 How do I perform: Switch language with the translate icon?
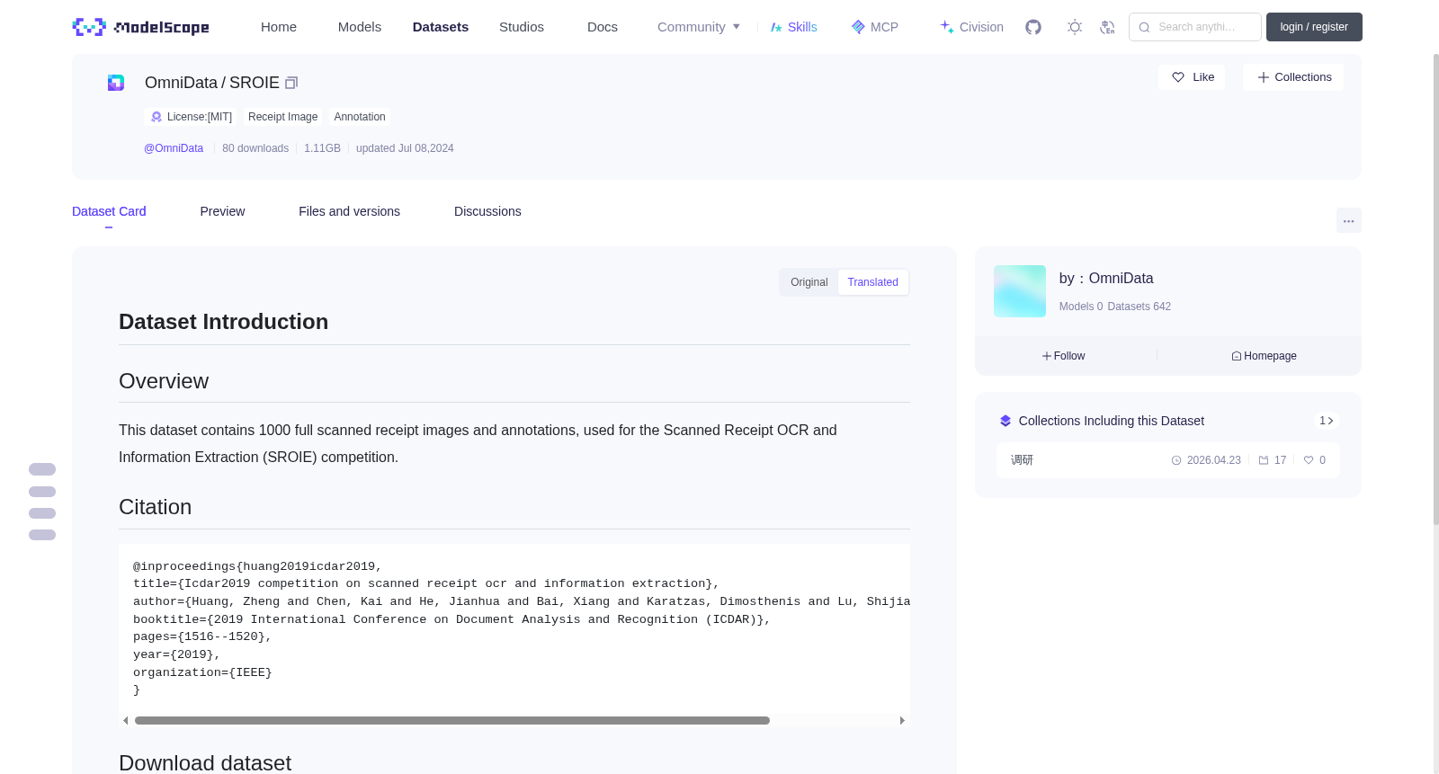click(1107, 27)
